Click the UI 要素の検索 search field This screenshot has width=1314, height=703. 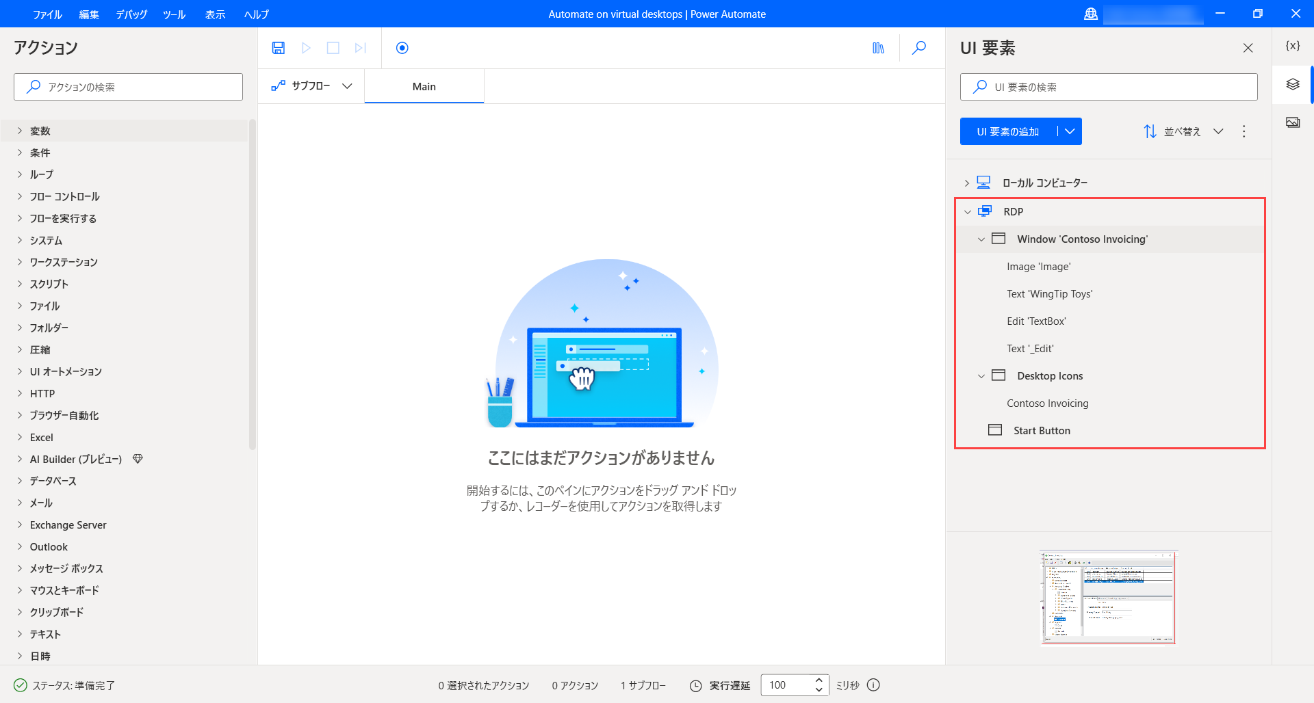(x=1109, y=87)
